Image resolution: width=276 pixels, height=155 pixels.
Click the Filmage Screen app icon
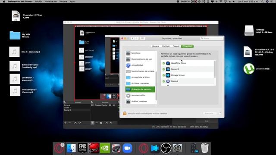[x=168, y=75]
